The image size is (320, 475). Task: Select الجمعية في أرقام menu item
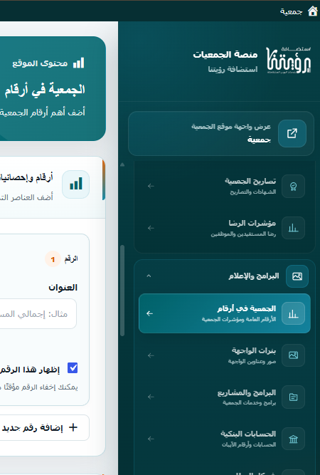pyautogui.click(x=225, y=313)
